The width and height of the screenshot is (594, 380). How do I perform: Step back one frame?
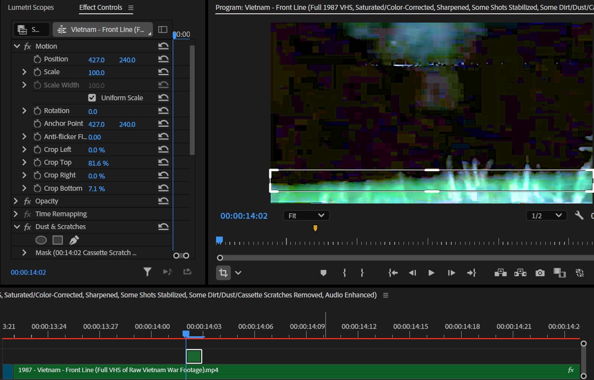click(x=412, y=273)
